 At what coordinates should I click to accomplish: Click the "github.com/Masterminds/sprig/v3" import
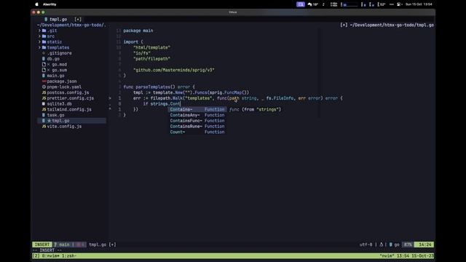[x=174, y=70]
